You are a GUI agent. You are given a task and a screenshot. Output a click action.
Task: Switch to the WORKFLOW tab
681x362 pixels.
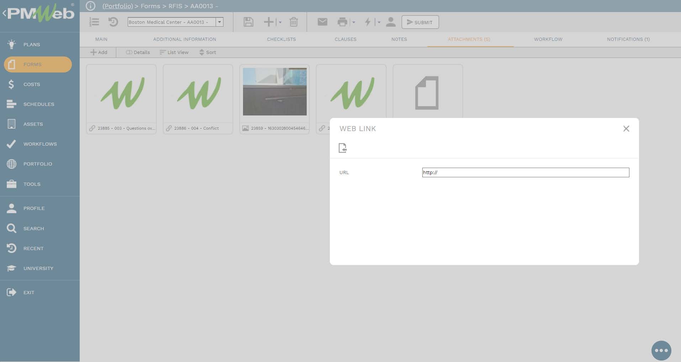click(548, 39)
